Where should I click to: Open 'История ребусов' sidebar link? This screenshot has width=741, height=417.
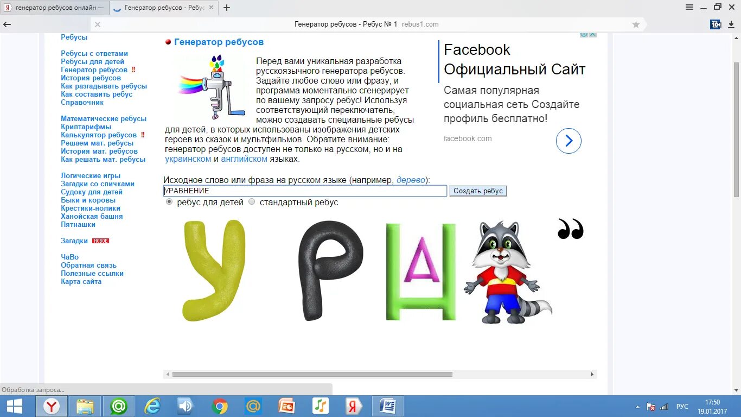(91, 78)
